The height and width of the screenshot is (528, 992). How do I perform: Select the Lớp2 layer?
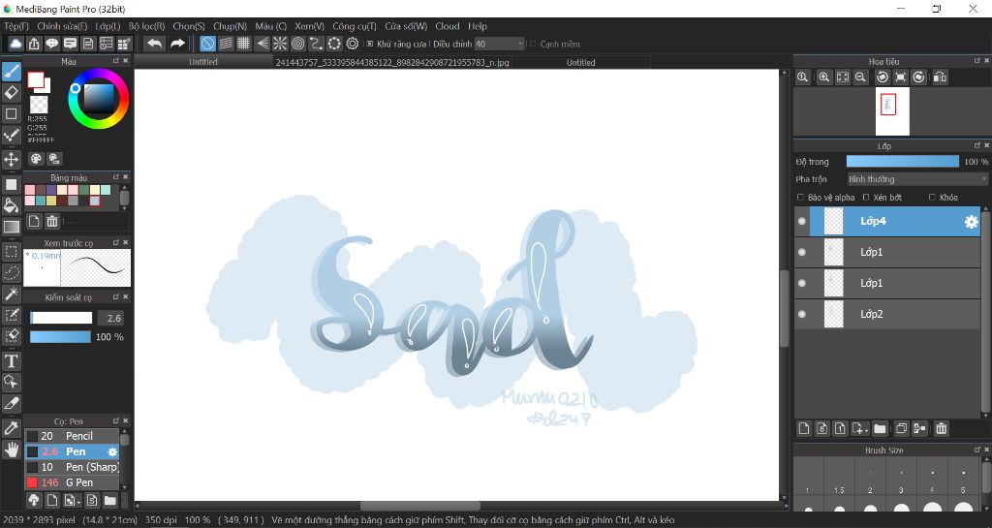(887, 314)
